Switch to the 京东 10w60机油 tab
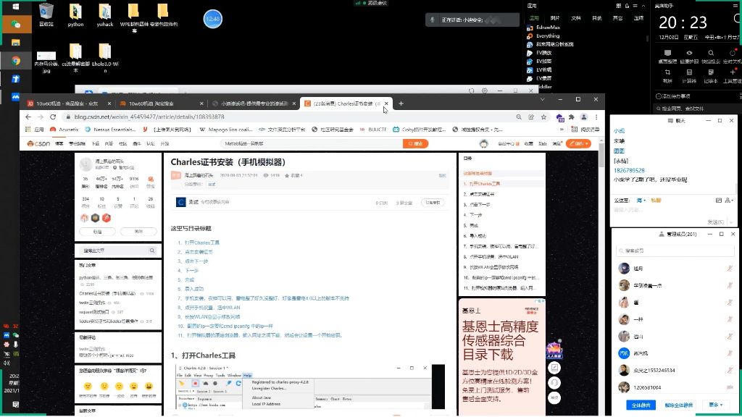This screenshot has height=417, width=742. click(67, 103)
